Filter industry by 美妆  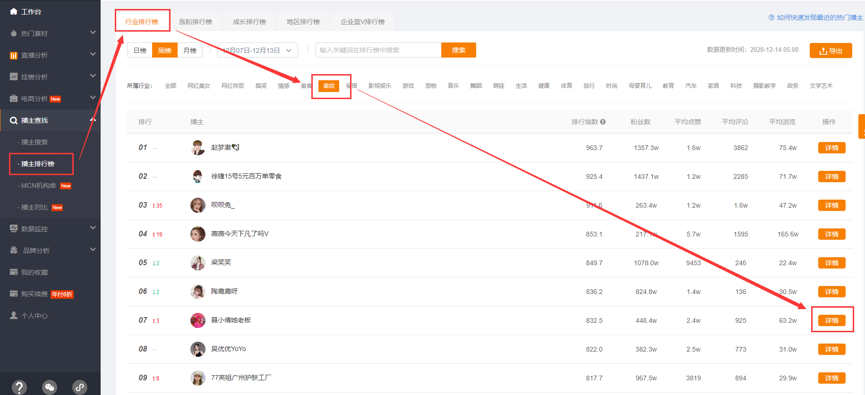coord(329,86)
